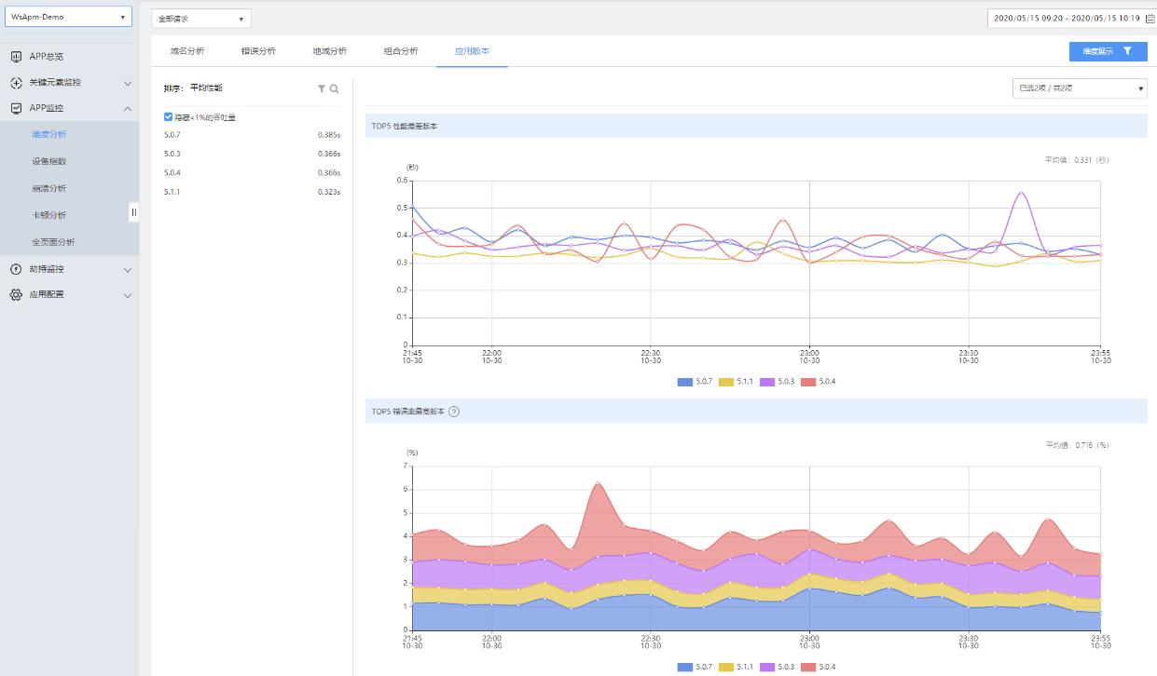Click the 平均值: 0.331 (秒) label
1157x676 pixels.
coord(1077,160)
